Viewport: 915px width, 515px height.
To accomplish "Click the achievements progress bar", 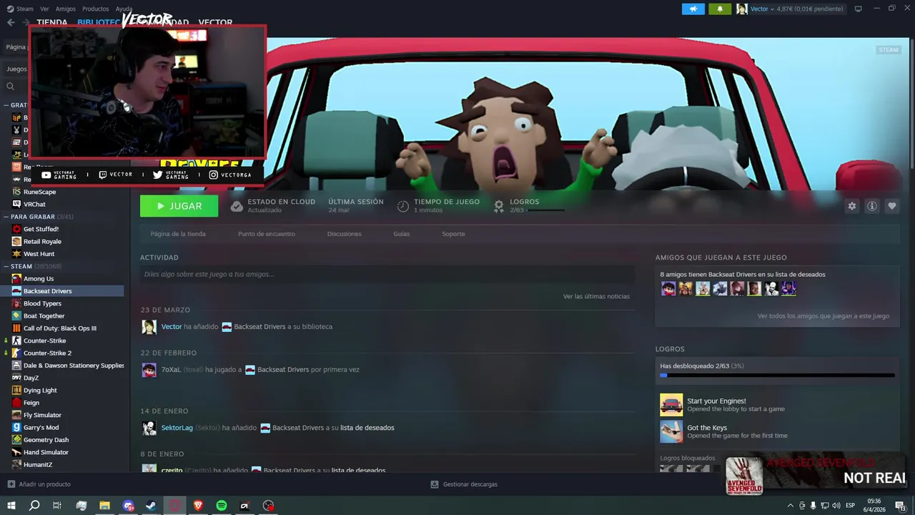I will [x=777, y=375].
